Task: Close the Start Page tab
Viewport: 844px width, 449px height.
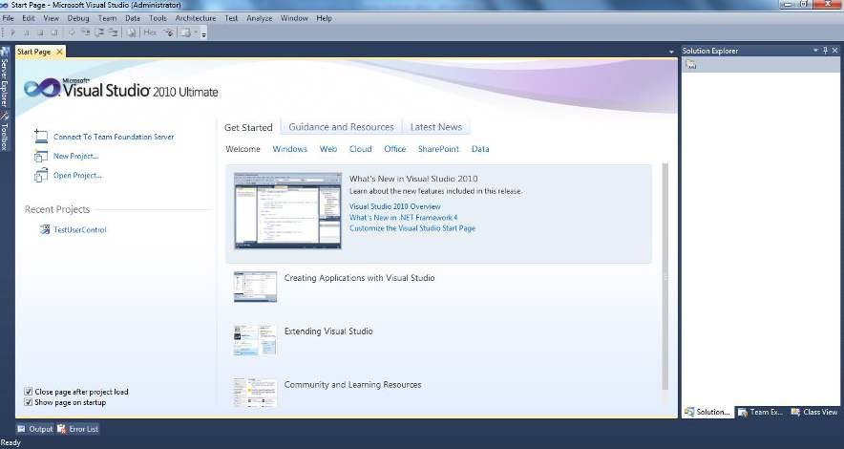Action: pos(59,52)
